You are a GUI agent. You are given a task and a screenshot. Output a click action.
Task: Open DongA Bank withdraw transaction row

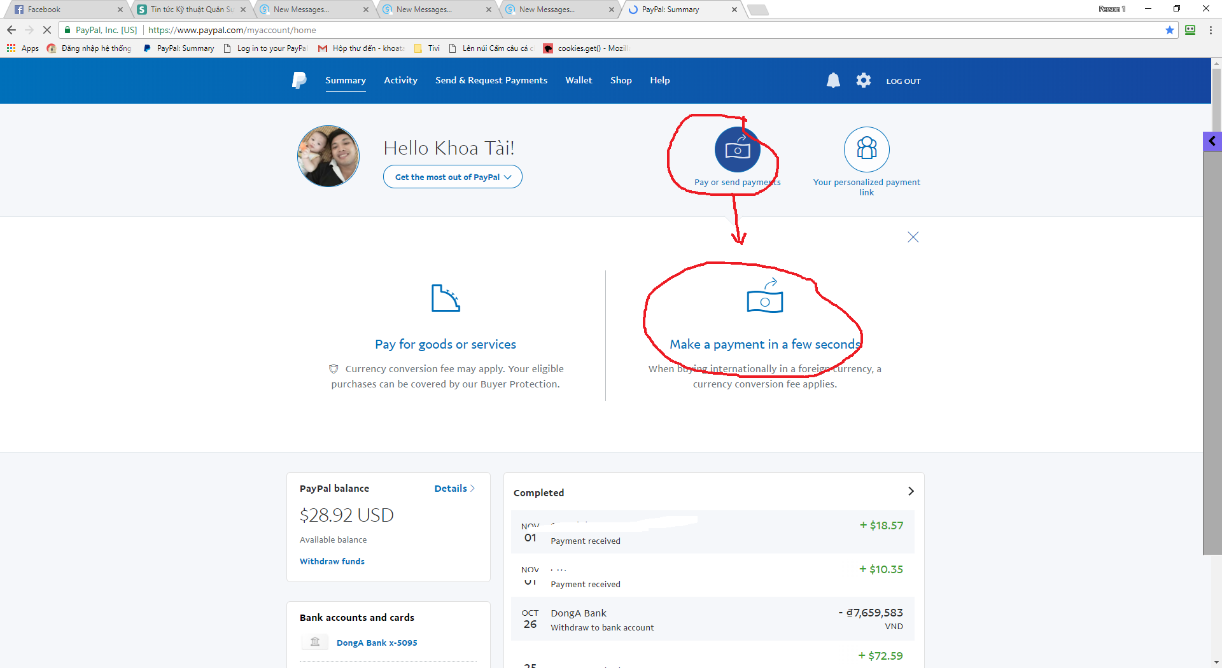tap(712, 619)
